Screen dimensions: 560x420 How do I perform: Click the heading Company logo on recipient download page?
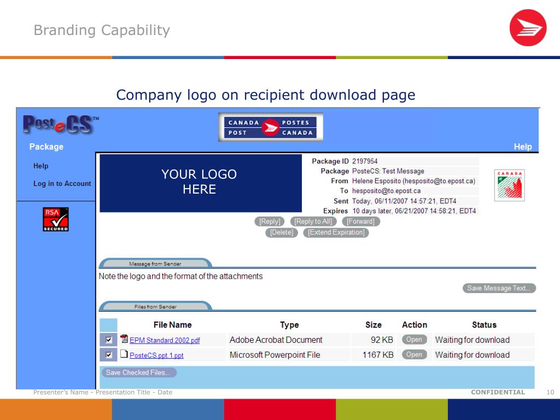pos(266,95)
